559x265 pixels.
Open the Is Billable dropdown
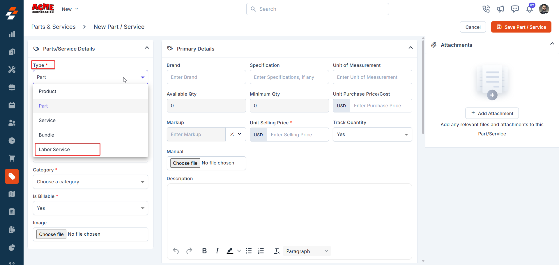click(x=91, y=208)
